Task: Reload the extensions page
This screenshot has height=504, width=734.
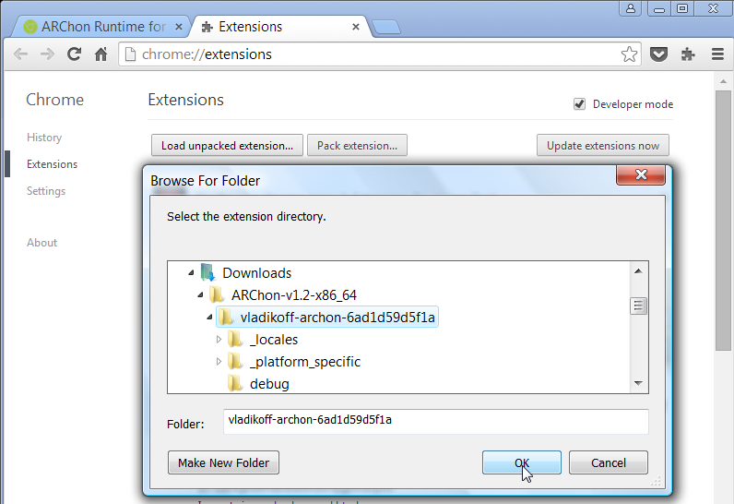Action: click(74, 54)
